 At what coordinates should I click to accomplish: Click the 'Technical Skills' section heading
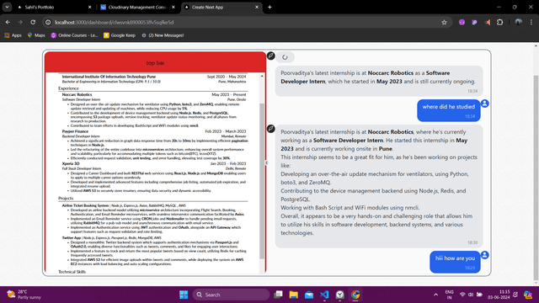click(72, 272)
